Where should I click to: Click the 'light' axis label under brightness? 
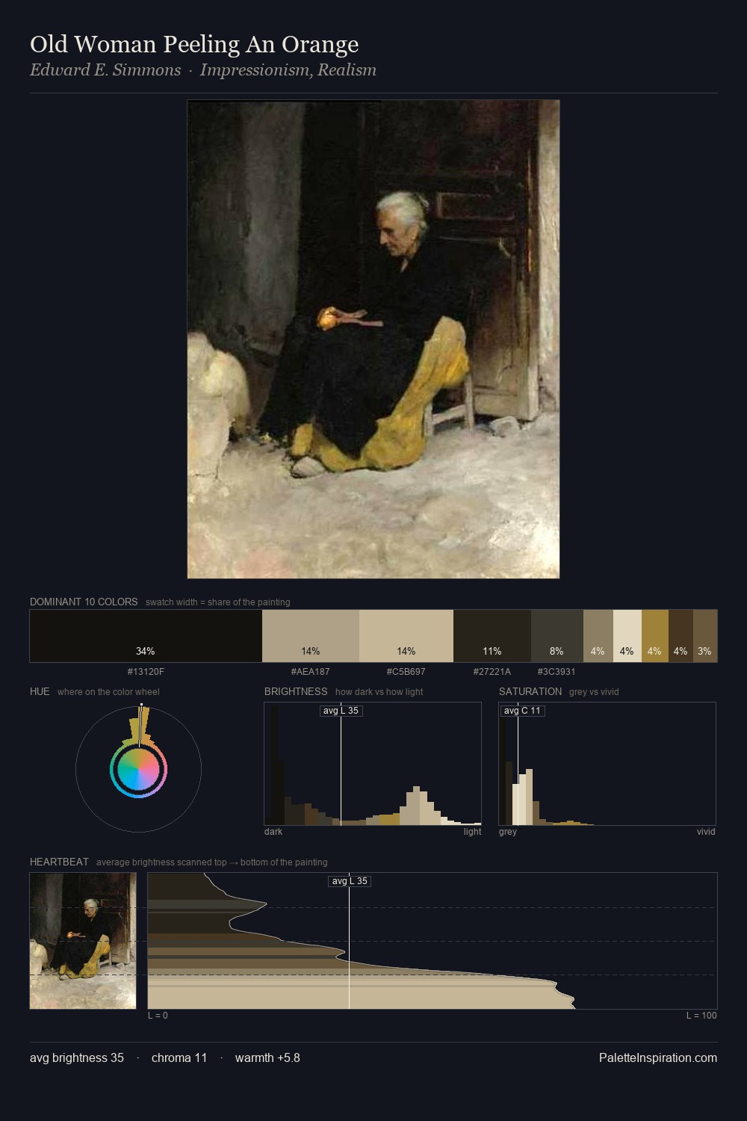[472, 832]
